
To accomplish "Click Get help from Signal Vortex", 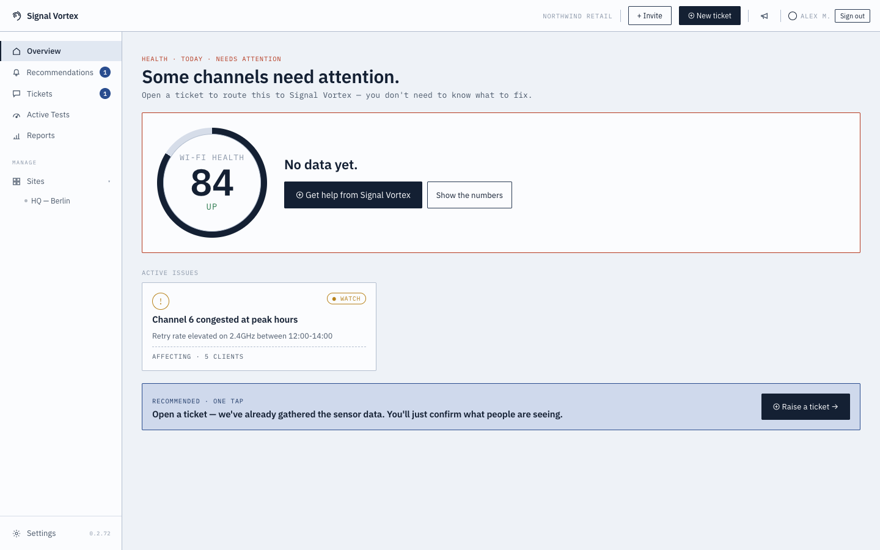I will pyautogui.click(x=353, y=195).
